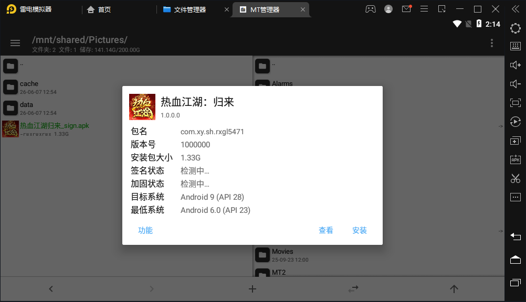Viewport: 526px width, 302px height.
Task: Open more tools ellipsis icon in sidebar
Action: [x=516, y=197]
